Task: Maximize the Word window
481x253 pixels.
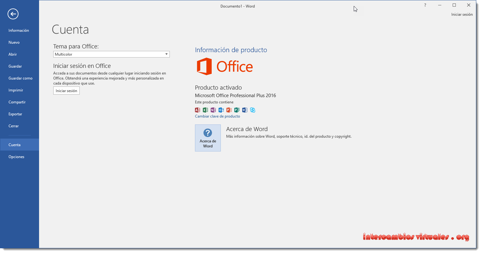Action: coord(454,5)
